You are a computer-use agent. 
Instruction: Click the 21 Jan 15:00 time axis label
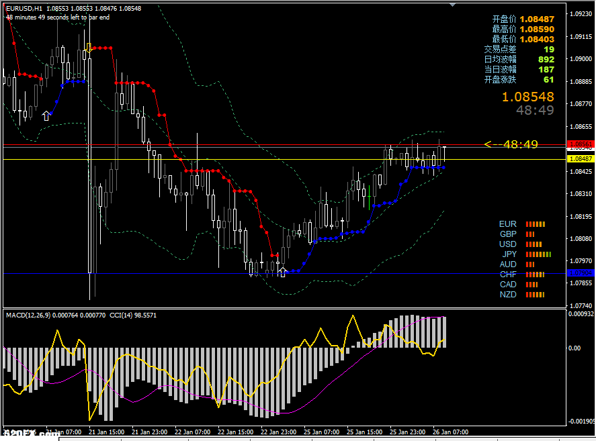(x=106, y=432)
